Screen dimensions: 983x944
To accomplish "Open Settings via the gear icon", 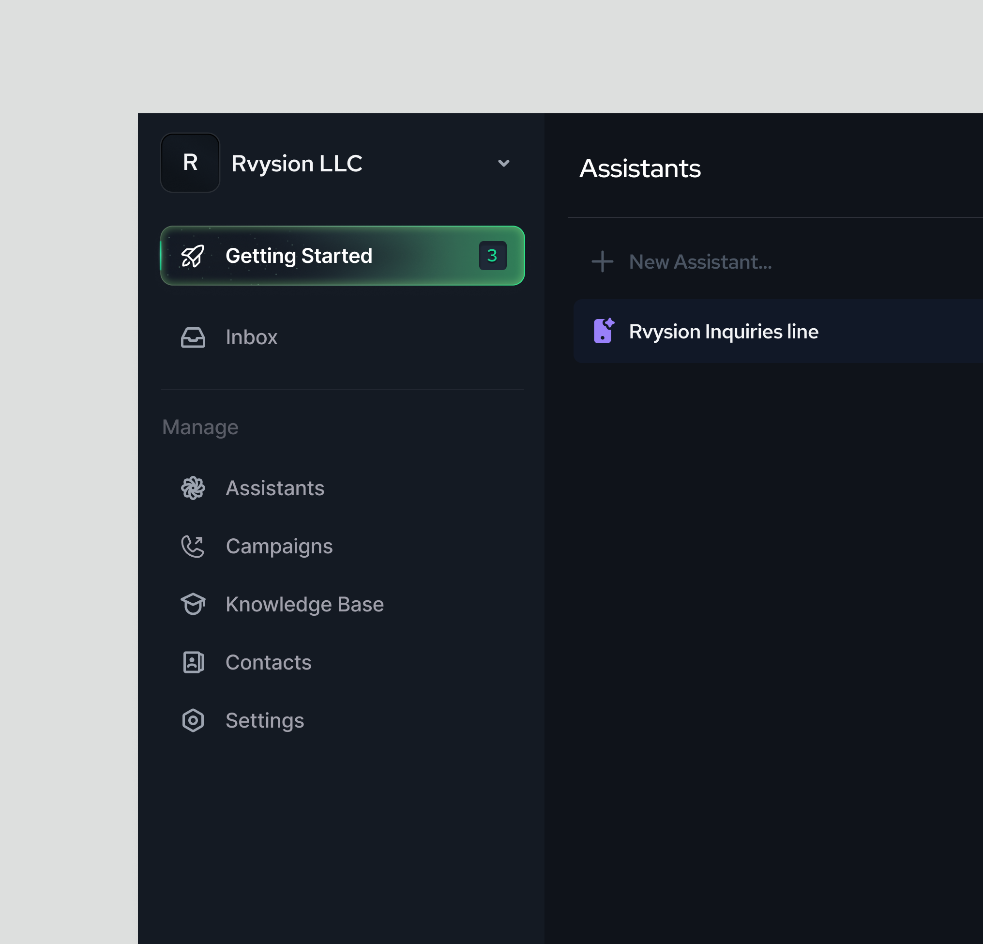I will [193, 720].
